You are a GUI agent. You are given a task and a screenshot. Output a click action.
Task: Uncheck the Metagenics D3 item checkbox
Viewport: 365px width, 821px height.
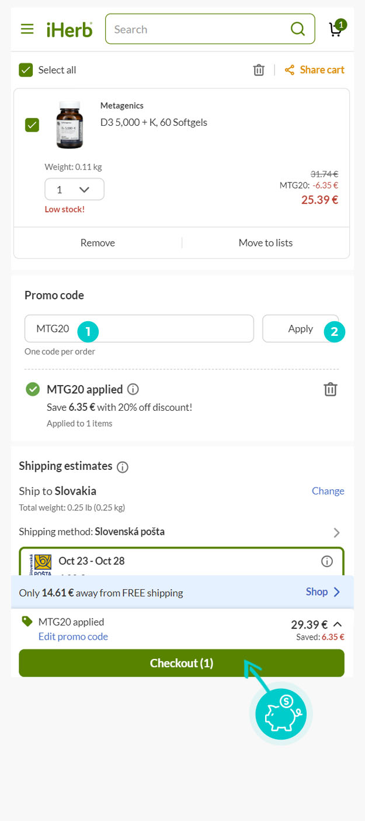coord(32,125)
